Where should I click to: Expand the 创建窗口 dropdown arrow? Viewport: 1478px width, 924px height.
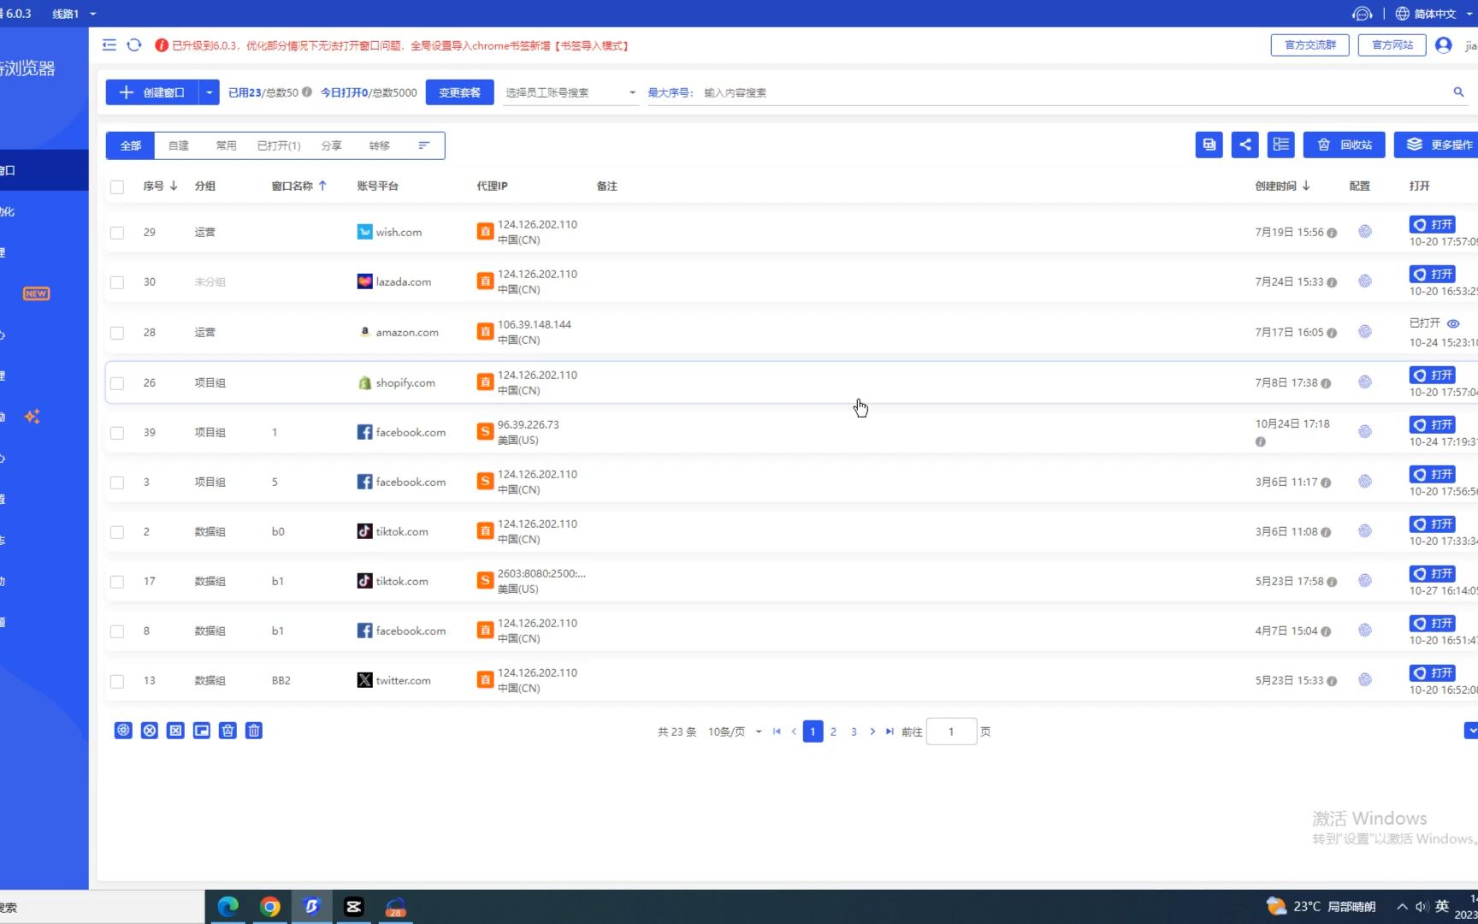209,92
